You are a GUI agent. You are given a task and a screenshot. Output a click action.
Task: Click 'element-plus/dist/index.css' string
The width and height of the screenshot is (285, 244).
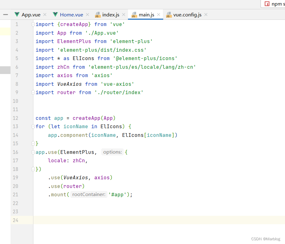tap(102, 50)
